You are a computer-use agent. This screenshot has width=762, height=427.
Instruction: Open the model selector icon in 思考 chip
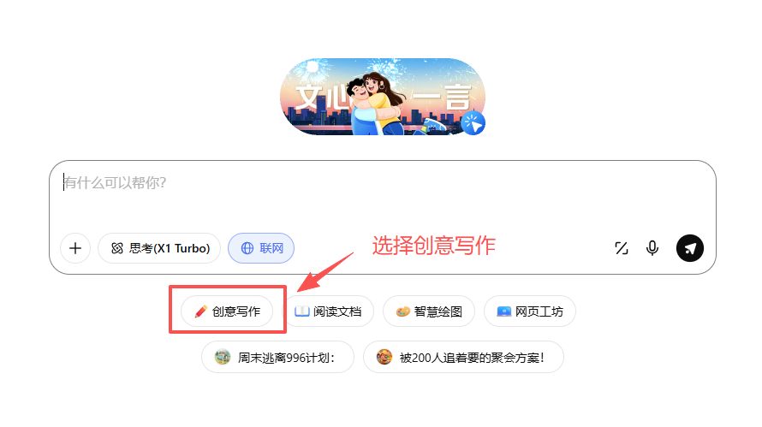[x=117, y=248]
